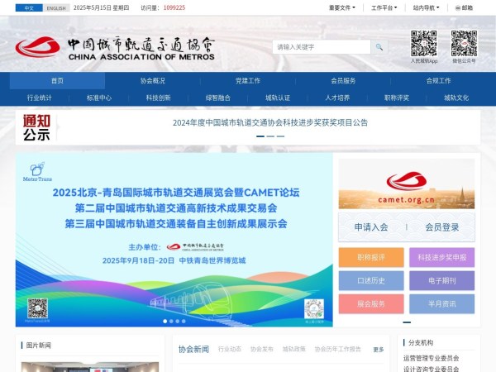
Task: Click the keyword search input field
Action: (322, 47)
